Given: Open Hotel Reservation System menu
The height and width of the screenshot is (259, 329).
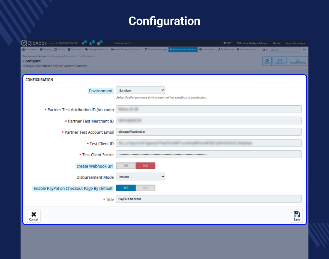Looking at the screenshot, I should click(127, 50).
